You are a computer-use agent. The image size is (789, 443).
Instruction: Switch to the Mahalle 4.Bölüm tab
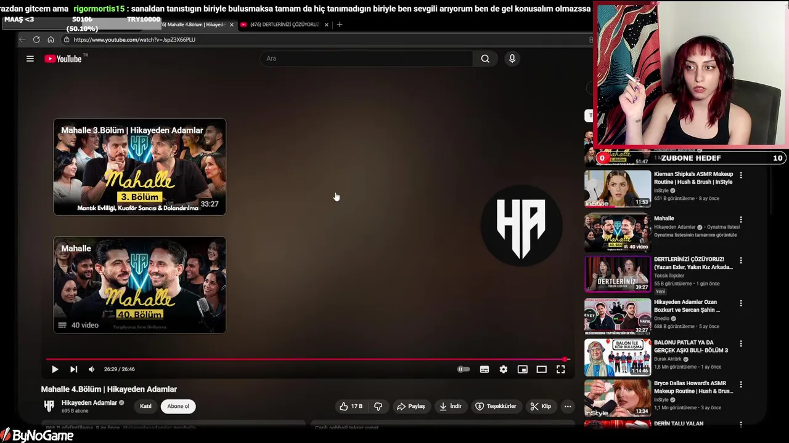[195, 25]
